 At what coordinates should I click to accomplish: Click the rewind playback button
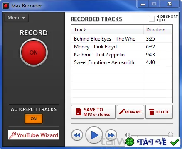(x=77, y=135)
